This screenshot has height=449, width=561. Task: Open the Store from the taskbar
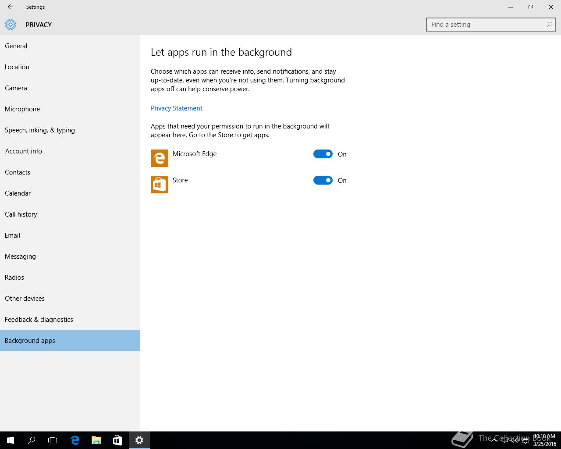(x=117, y=440)
